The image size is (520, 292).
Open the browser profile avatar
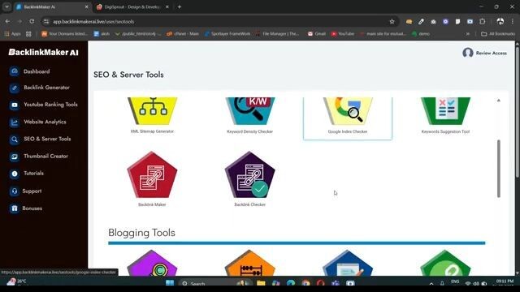pyautogui.click(x=500, y=22)
